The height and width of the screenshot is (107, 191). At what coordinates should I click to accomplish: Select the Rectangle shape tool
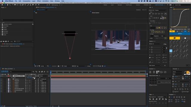coord(21,5)
